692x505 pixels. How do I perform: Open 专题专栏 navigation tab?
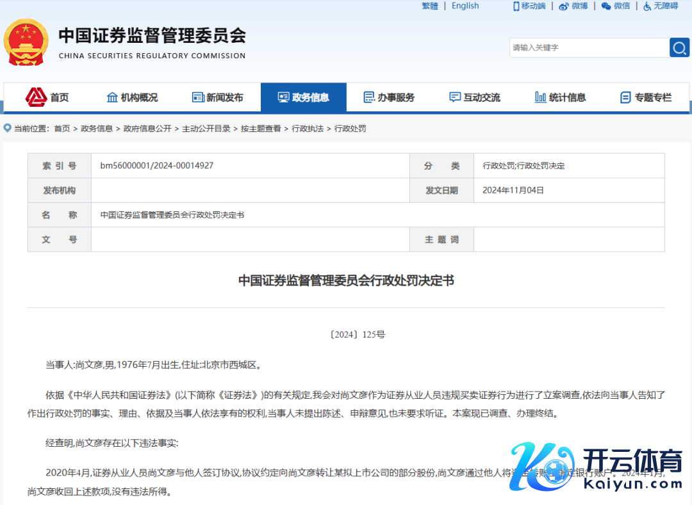coord(646,97)
